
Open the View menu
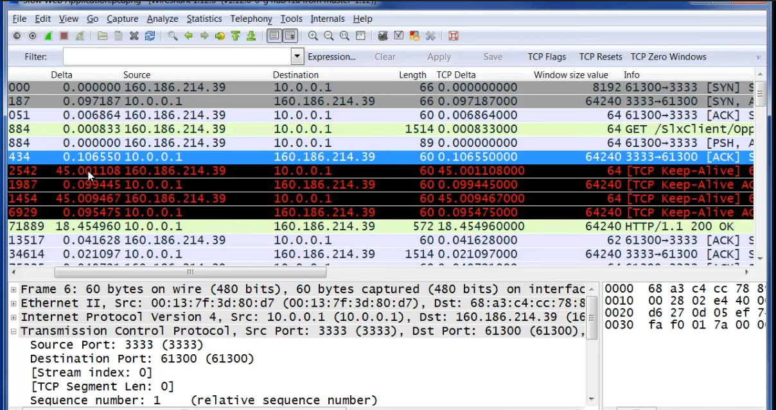[x=69, y=19]
